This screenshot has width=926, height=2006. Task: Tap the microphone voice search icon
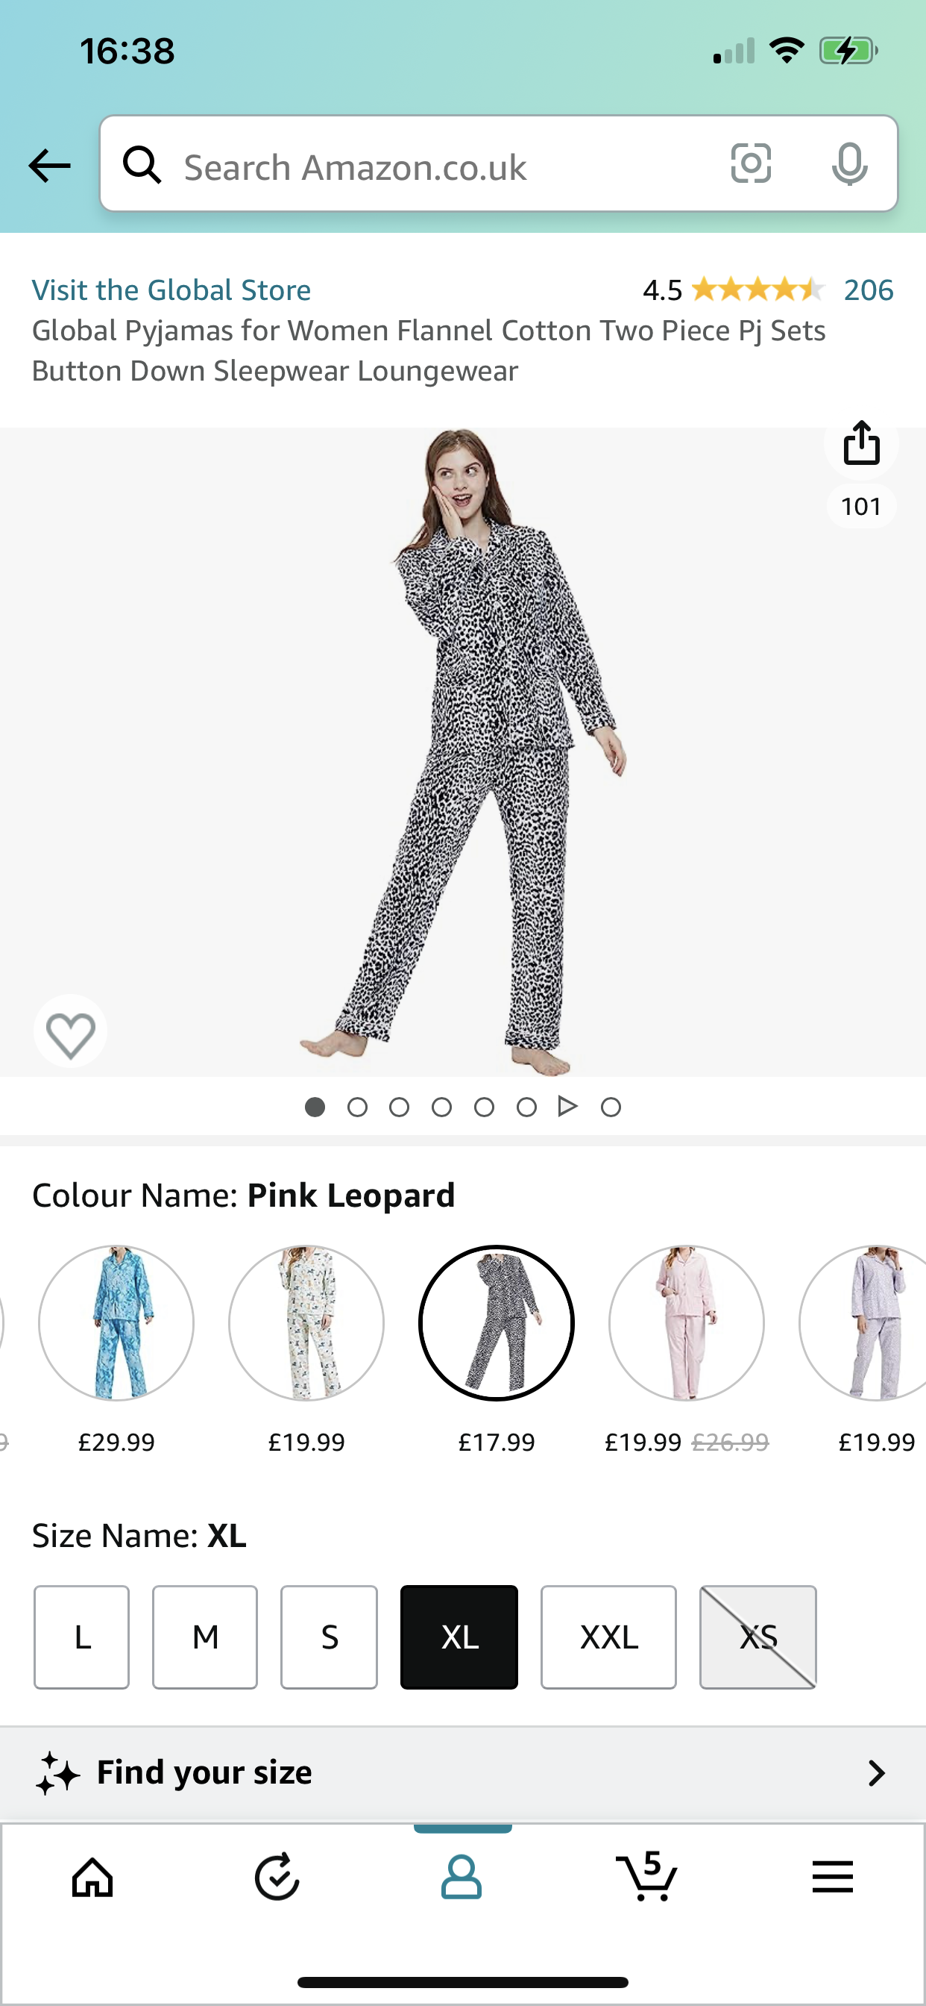pyautogui.click(x=849, y=164)
